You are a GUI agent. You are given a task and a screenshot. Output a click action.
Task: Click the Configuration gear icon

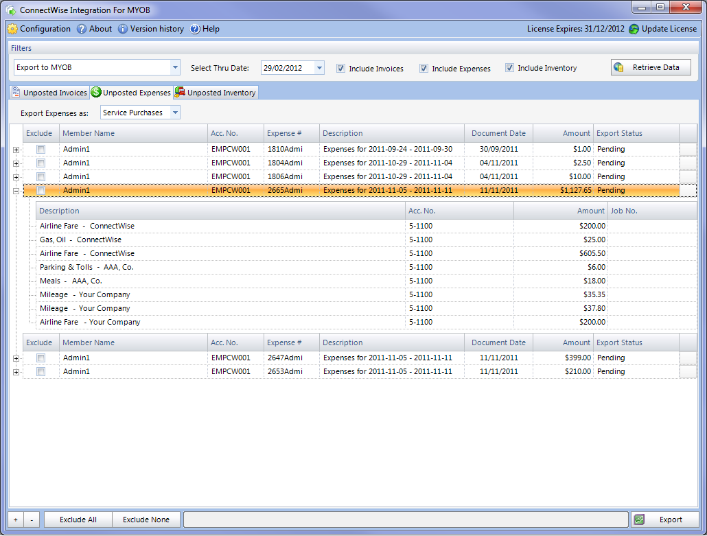pos(12,29)
